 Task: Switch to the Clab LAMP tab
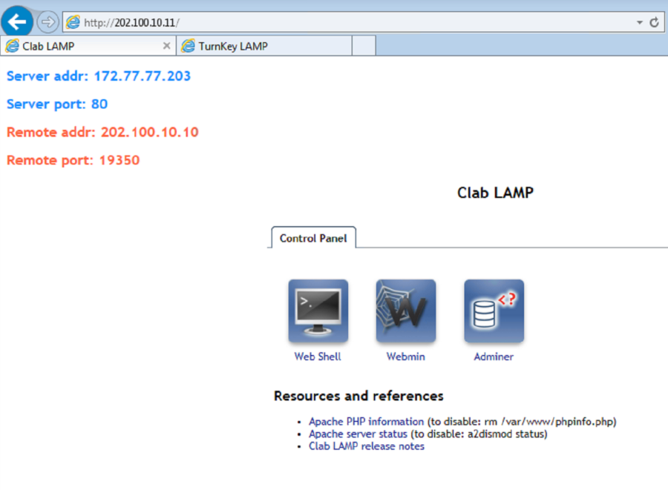tap(88, 46)
